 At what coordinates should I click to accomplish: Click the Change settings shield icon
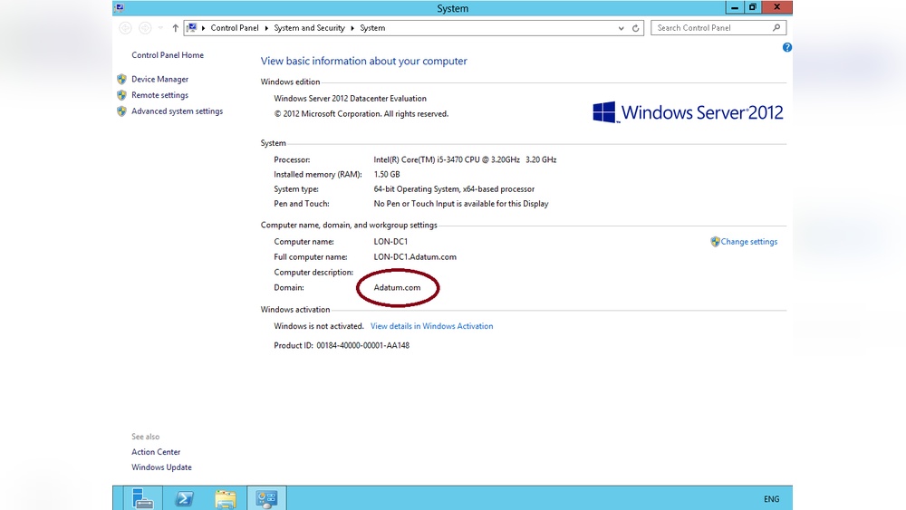[716, 242]
